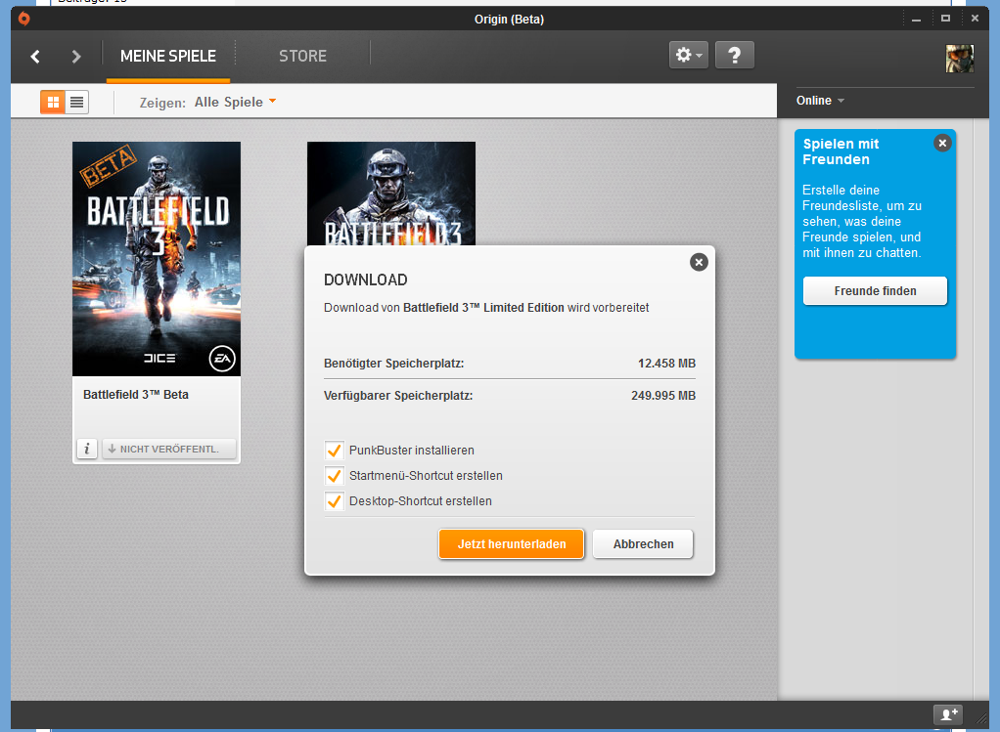Click NICHT VERÖFFENTL. download button

169,449
